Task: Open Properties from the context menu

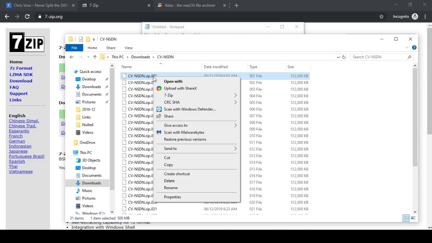Action: (x=172, y=197)
